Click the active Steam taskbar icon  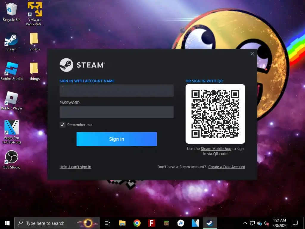point(210,223)
